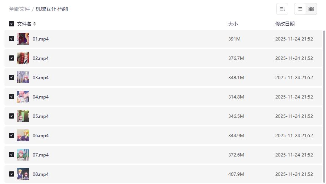Click the 修改日期 column header
The width and height of the screenshot is (326, 184).
pyautogui.click(x=285, y=24)
